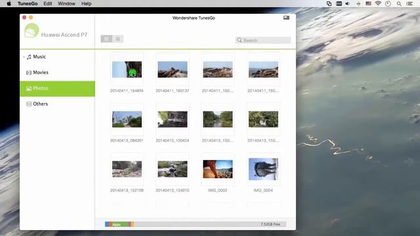
Task: Click the 20140413_094301 file name
Action: pyautogui.click(x=127, y=140)
